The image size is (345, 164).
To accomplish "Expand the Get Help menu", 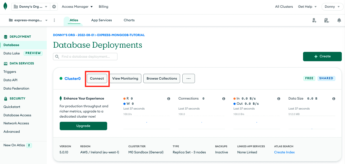I will 307,6.
